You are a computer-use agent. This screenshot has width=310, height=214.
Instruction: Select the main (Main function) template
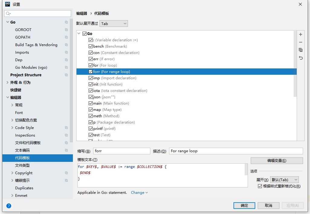click(x=186, y=103)
